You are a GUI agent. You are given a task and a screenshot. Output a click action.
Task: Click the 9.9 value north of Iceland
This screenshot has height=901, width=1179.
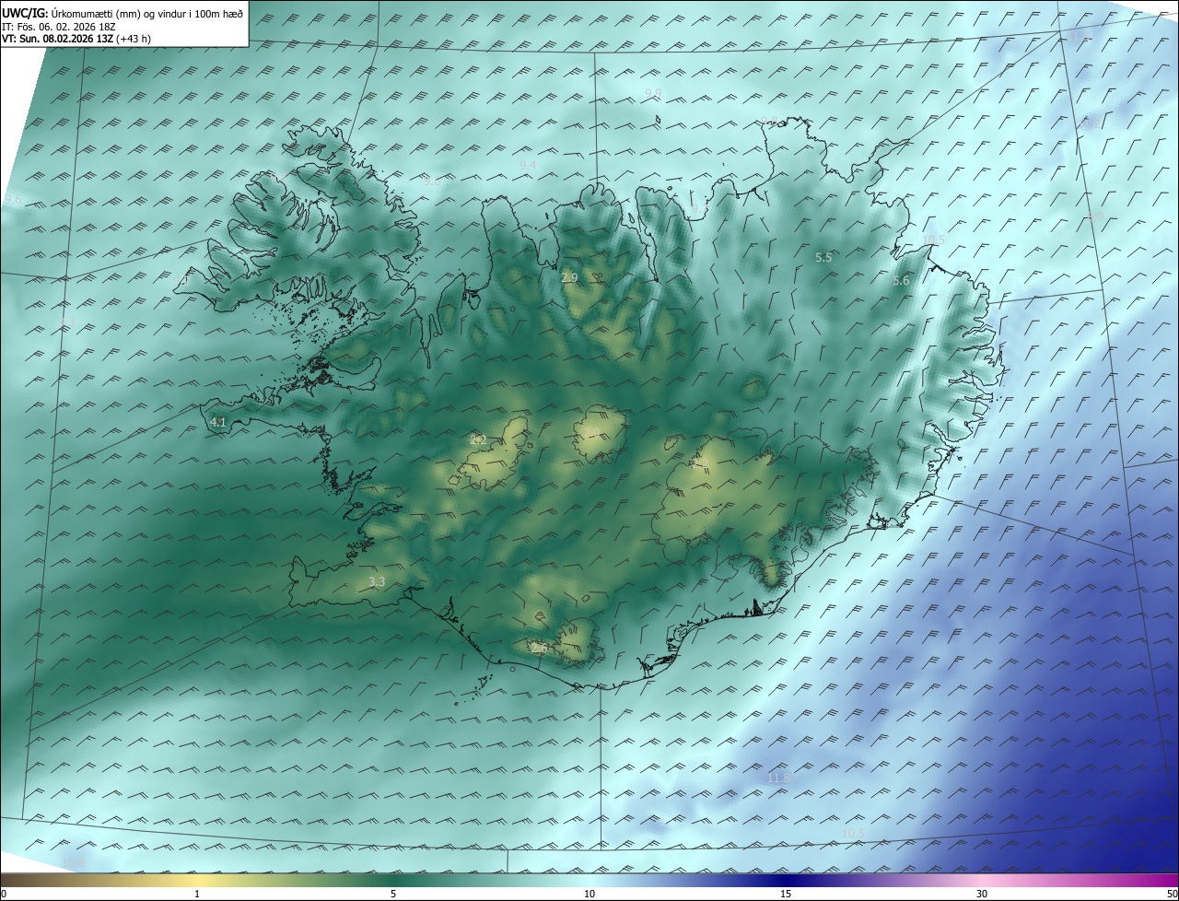click(x=653, y=93)
